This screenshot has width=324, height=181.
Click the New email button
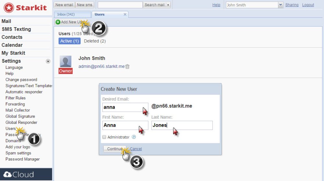tap(64, 5)
